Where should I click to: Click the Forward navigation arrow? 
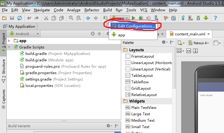(x=96, y=18)
